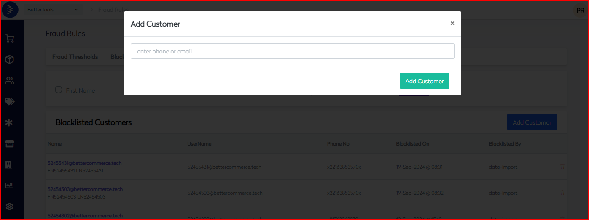Image resolution: width=589 pixels, height=220 pixels.
Task: Click the BetterCommerce logo icon
Action: pos(10,10)
